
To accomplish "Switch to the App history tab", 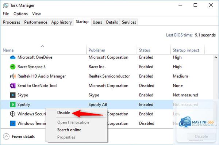I will coord(61,22).
